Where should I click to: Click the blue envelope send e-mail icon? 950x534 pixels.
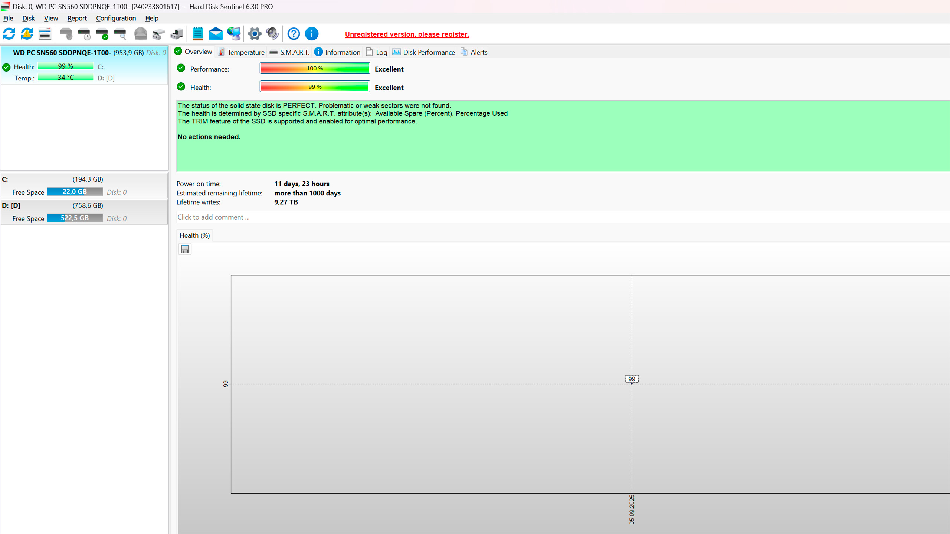point(216,34)
